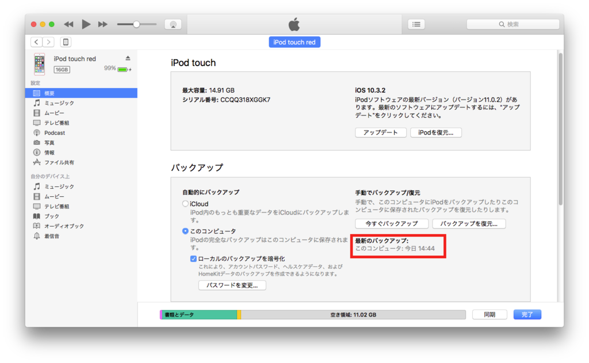Viewport: 589px width, 363px height.
Task: Click the iOS 10.3.2 version label
Action: [370, 90]
